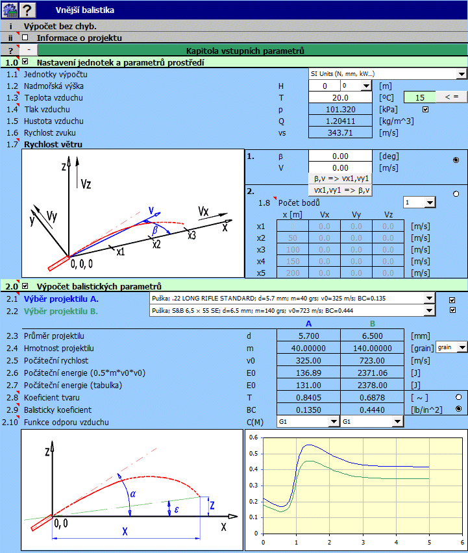
Task: Select wind input option 2 radio button
Action: (456, 193)
